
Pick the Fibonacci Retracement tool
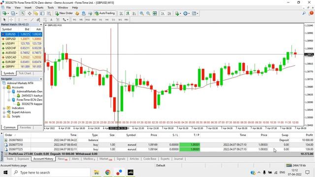45,20
